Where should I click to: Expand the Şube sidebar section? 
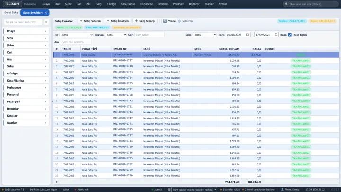pyautogui.click(x=27, y=46)
